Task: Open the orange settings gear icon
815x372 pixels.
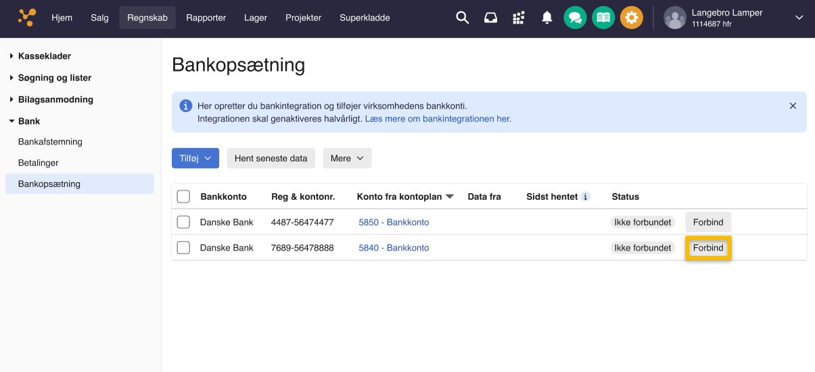Action: 632,18
